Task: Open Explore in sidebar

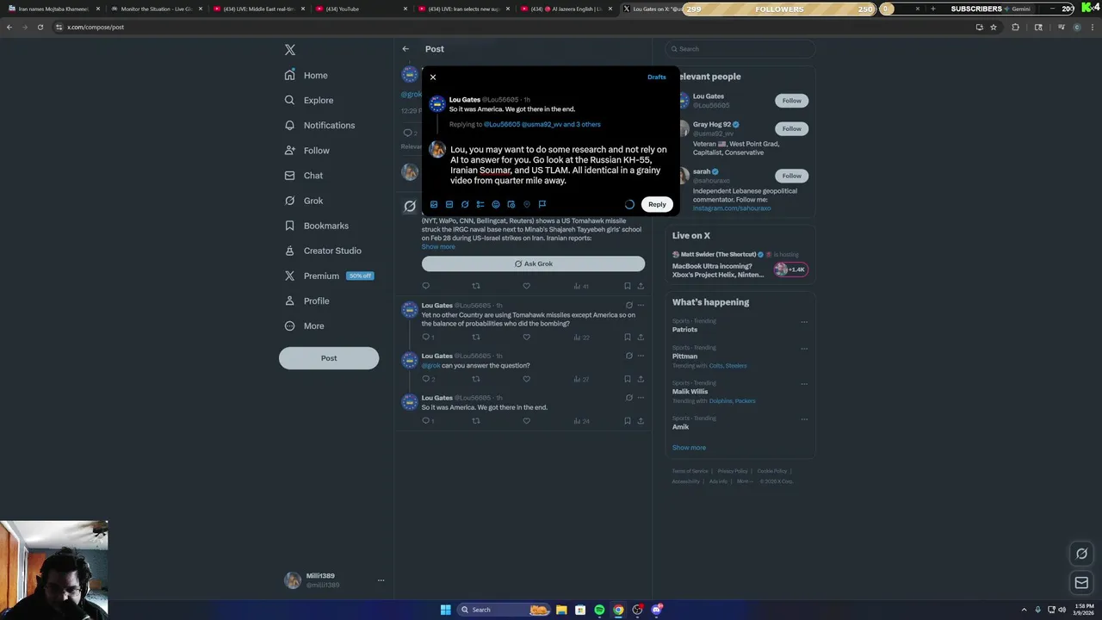Action: coord(309,100)
